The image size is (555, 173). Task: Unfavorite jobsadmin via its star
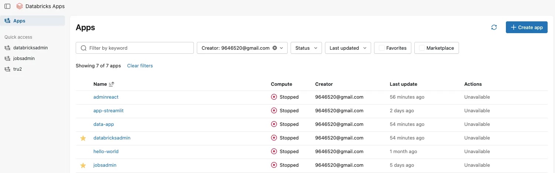(x=83, y=165)
